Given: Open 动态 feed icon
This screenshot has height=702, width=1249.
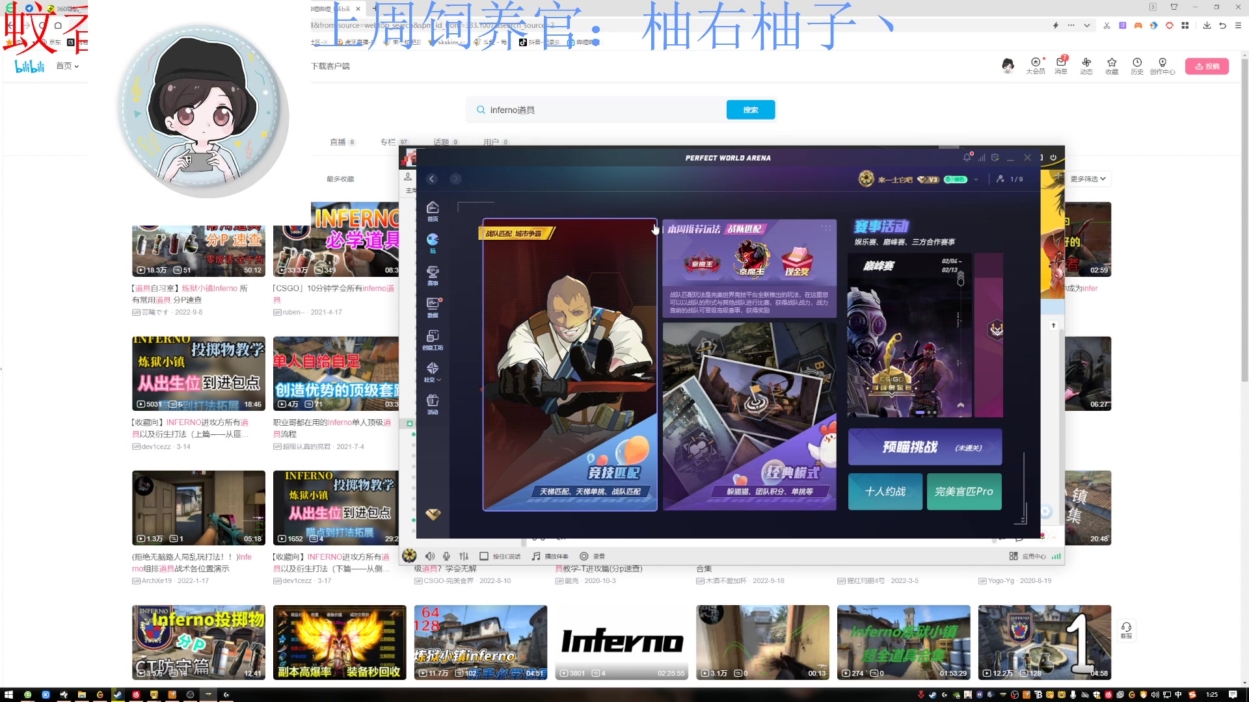Looking at the screenshot, I should point(1086,66).
